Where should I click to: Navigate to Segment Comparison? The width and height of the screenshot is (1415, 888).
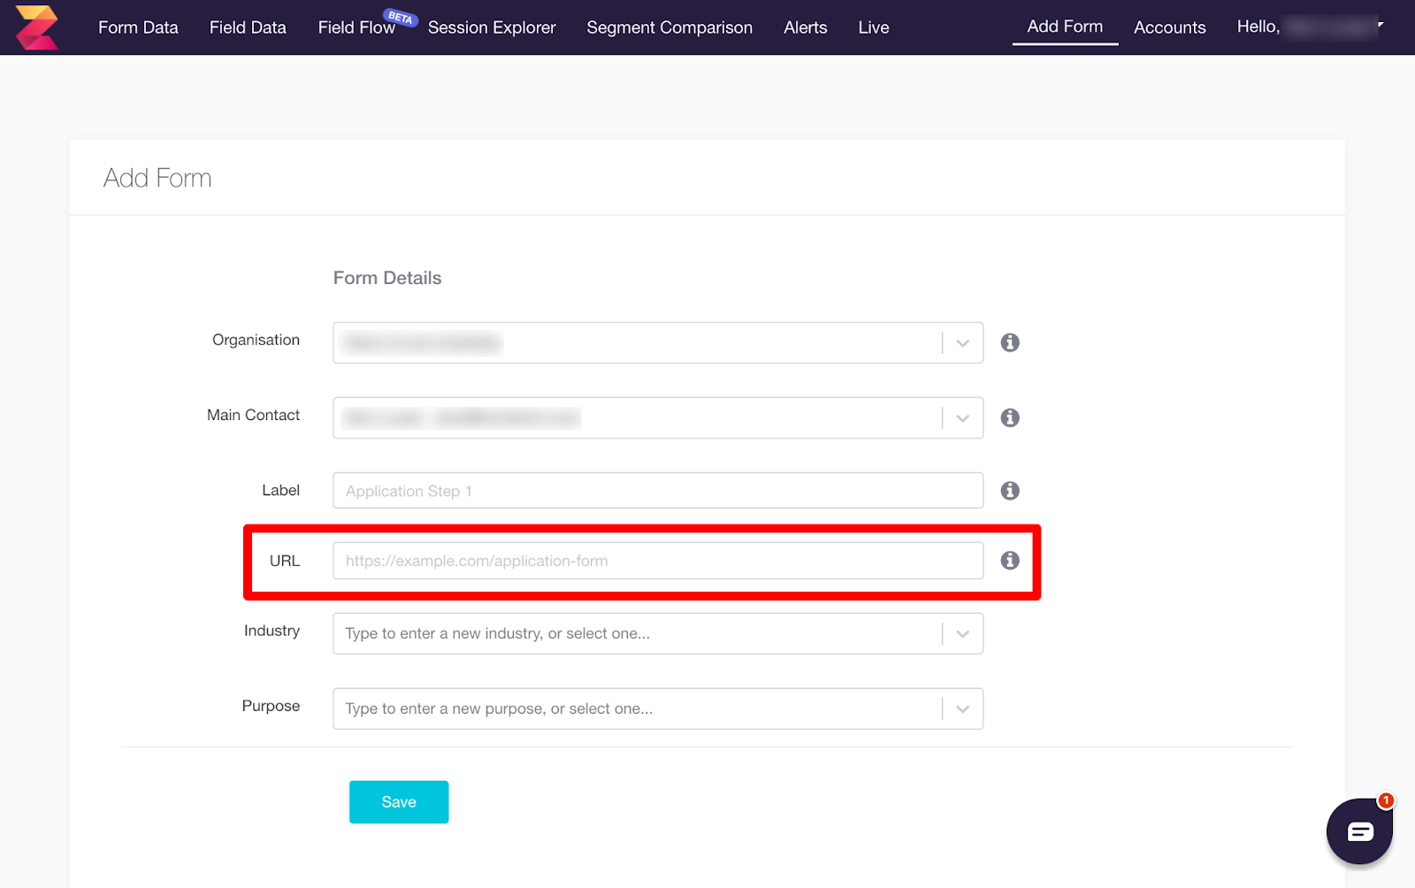pyautogui.click(x=669, y=27)
